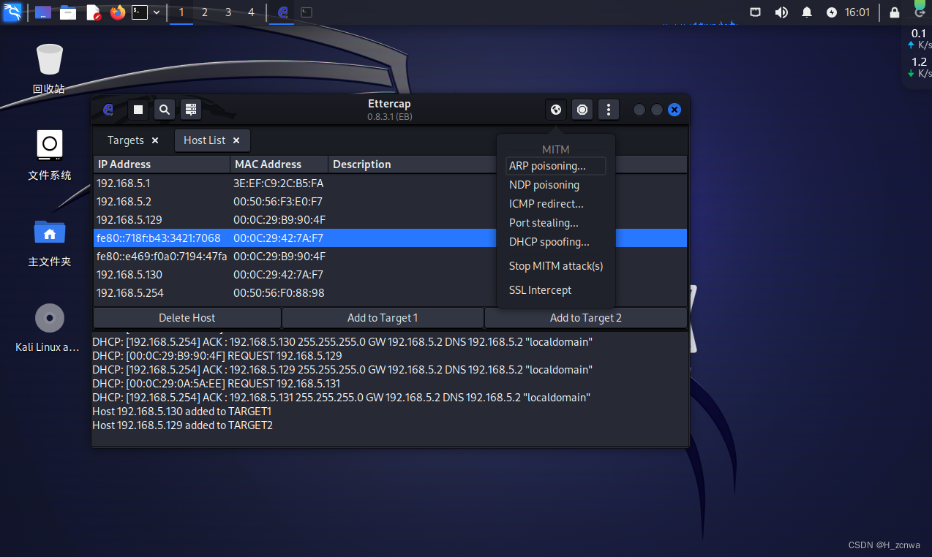Click the Add to Target 1 button
This screenshot has width=932, height=557.
coord(383,318)
